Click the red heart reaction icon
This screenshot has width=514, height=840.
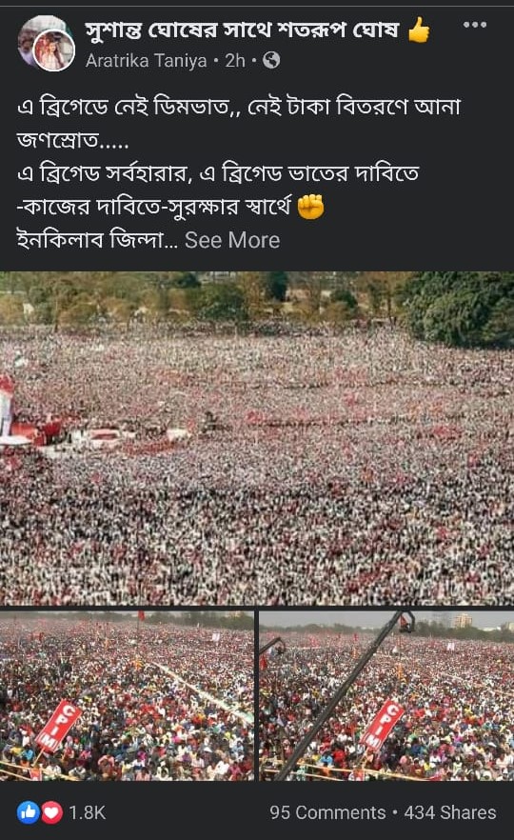pyautogui.click(x=51, y=812)
